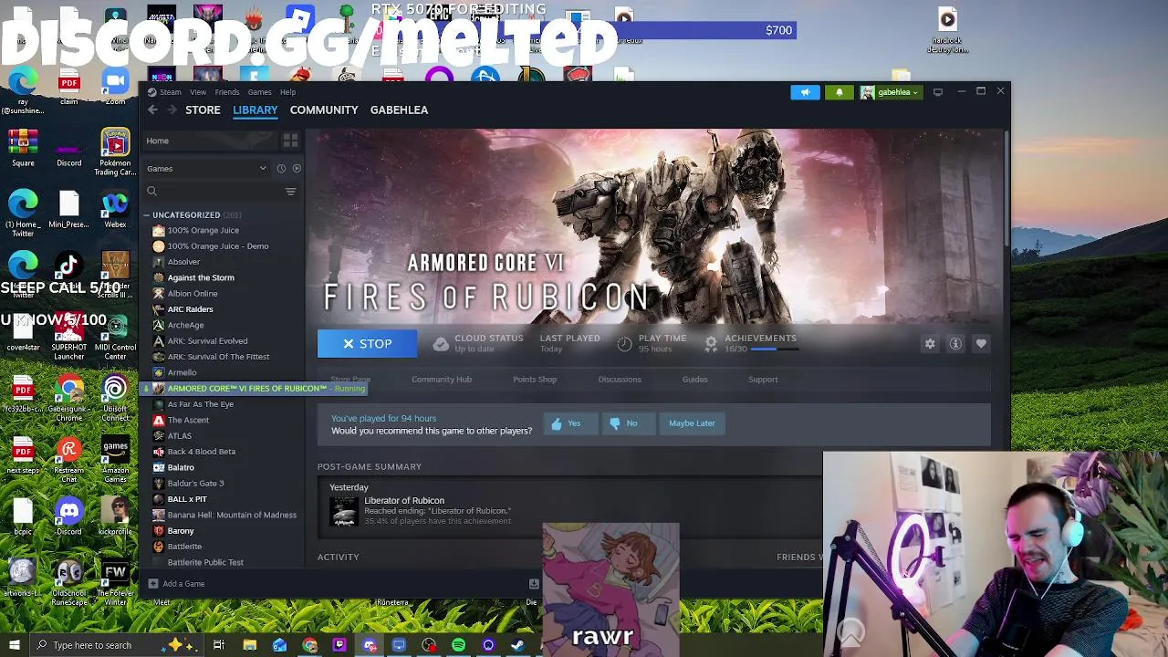This screenshot has height=657, width=1168.
Task: Open the game's Store Page link
Action: click(x=350, y=380)
